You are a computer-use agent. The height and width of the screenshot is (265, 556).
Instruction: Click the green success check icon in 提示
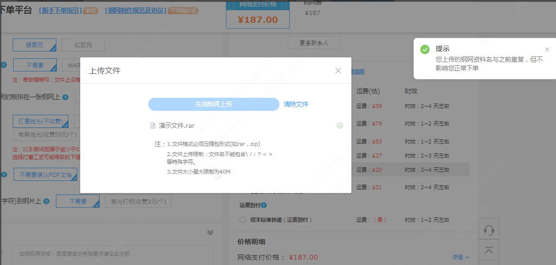(425, 50)
